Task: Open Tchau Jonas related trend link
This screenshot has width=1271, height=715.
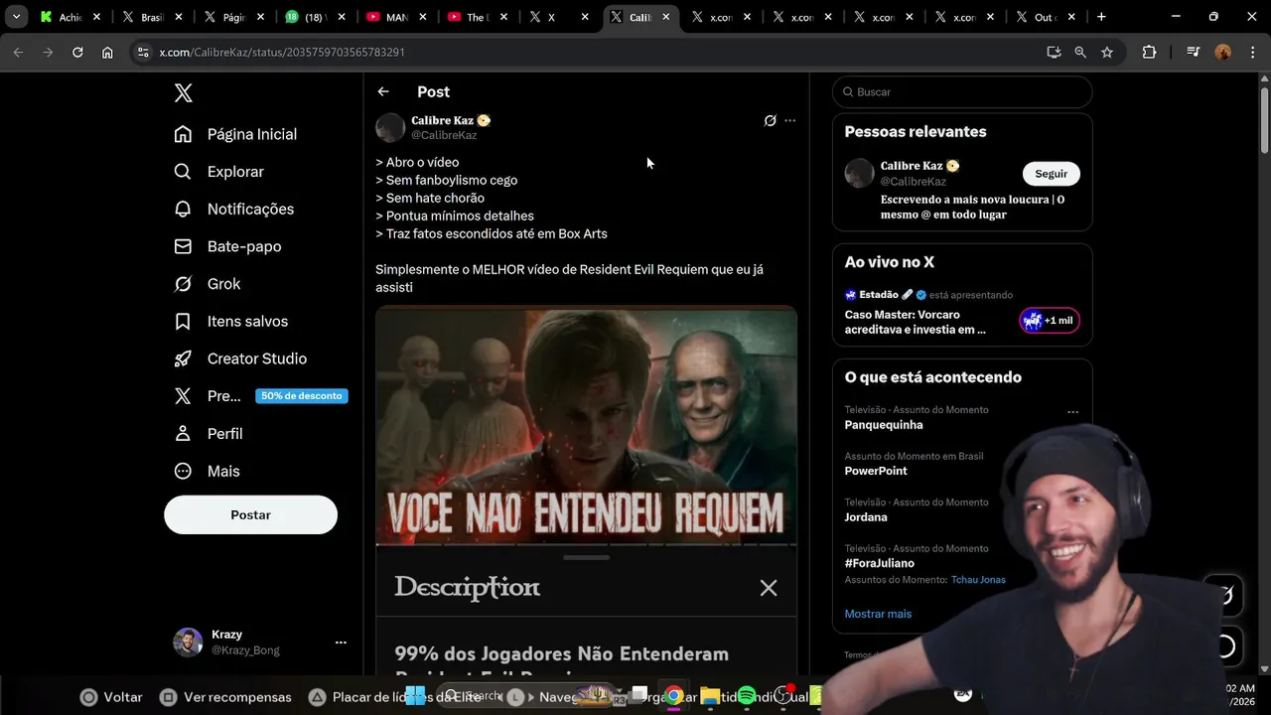Action: click(978, 580)
